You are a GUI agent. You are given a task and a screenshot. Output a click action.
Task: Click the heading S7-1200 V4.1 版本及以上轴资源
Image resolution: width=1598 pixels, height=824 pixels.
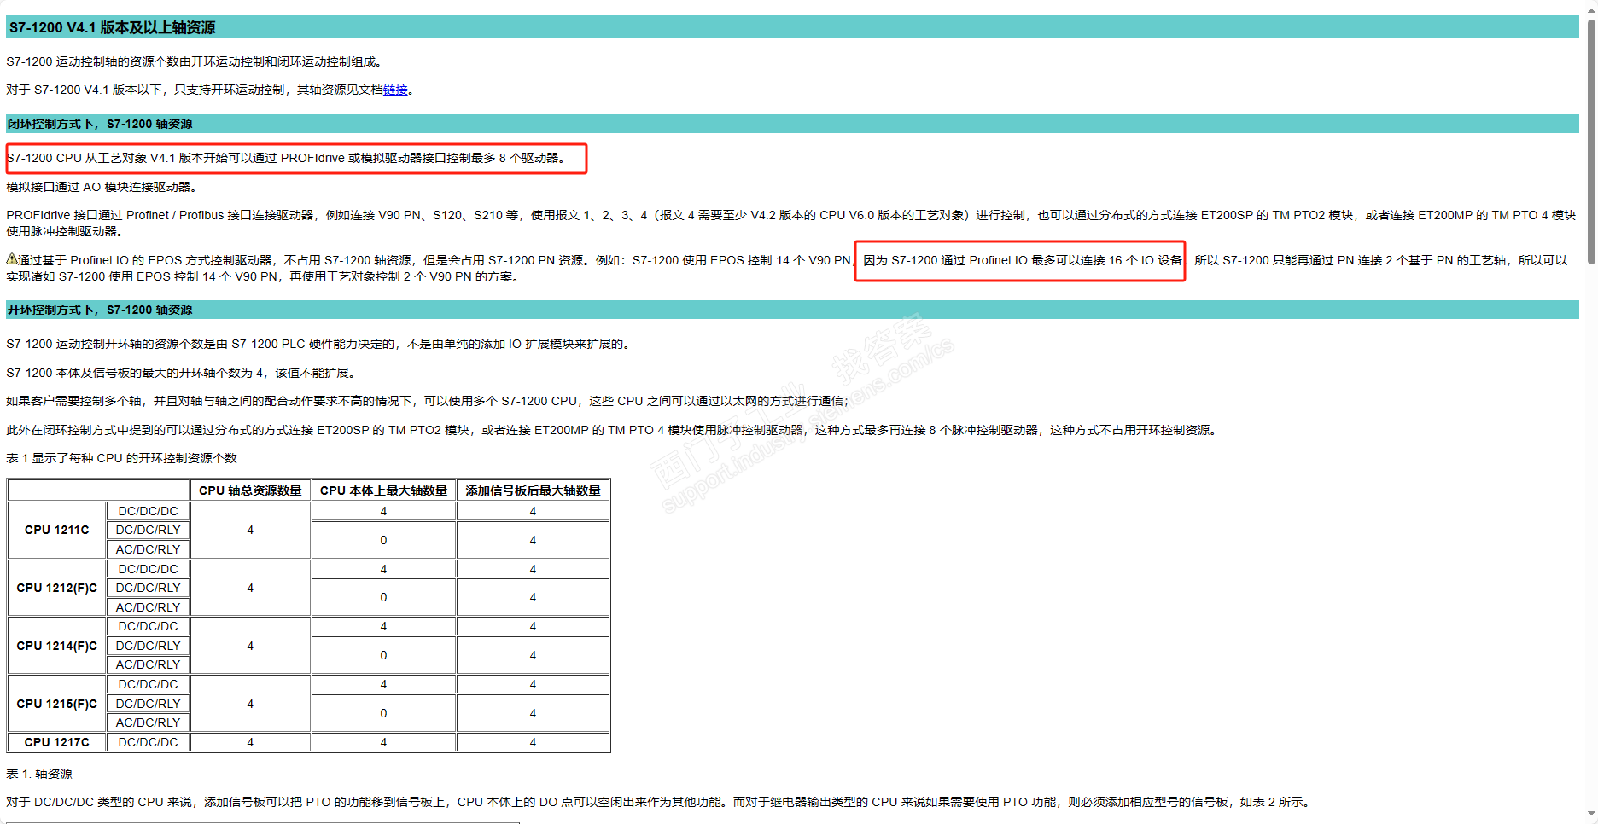(x=112, y=27)
